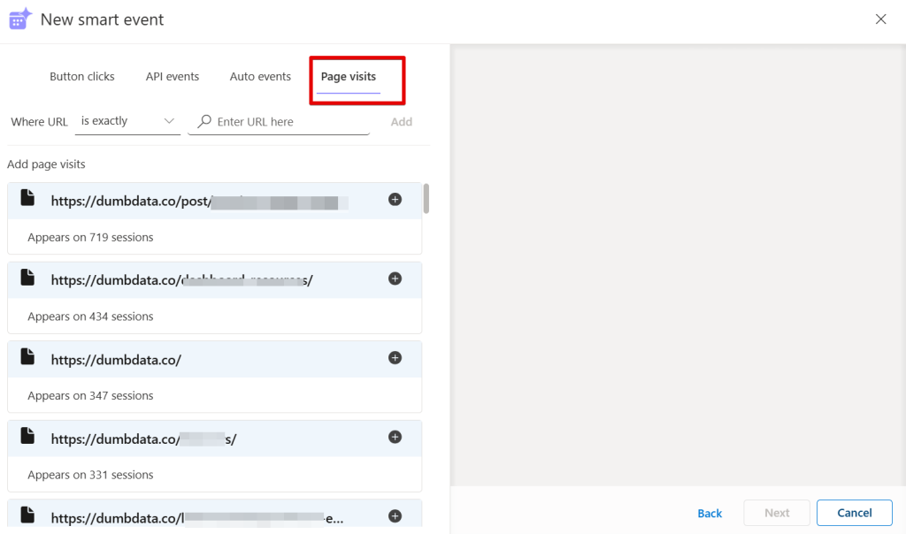Click the smart event calendar icon

click(x=20, y=19)
